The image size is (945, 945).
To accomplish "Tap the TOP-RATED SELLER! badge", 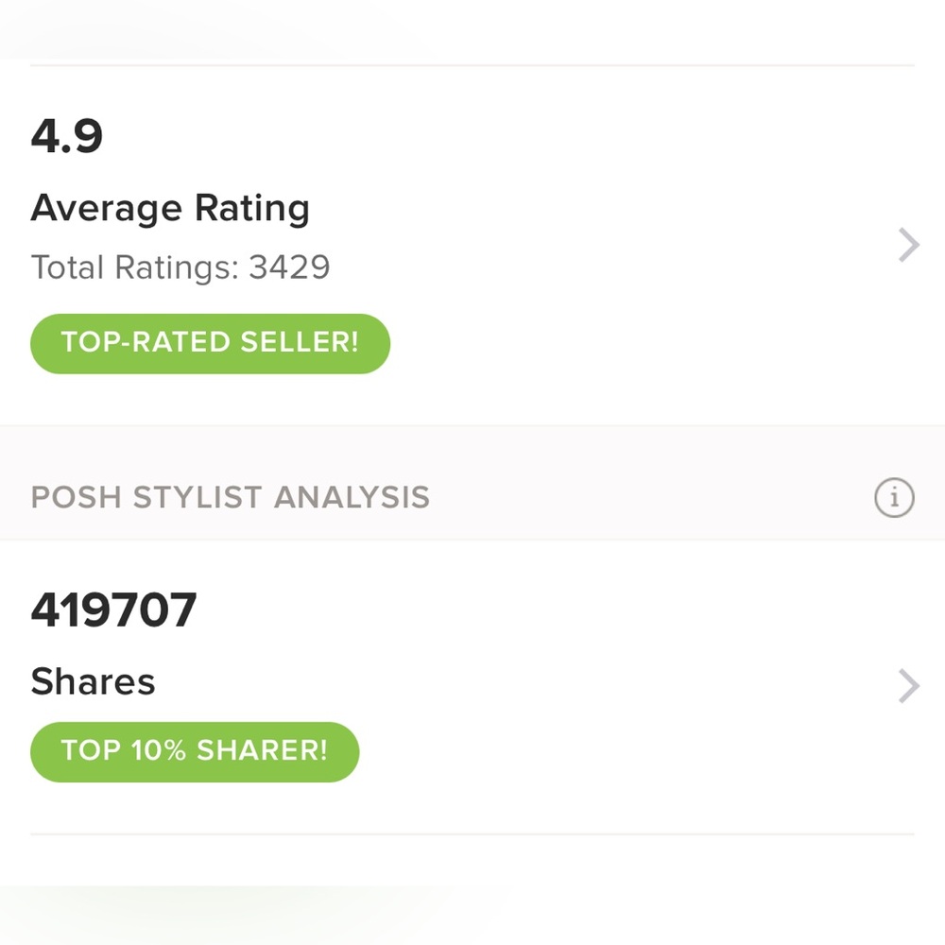I will point(211,344).
